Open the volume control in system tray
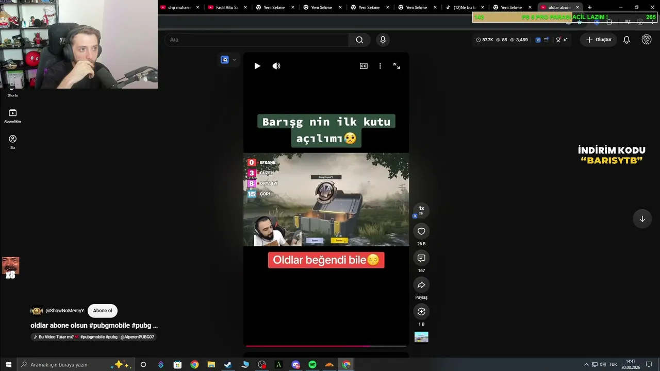Image resolution: width=660 pixels, height=371 pixels. [x=603, y=365]
